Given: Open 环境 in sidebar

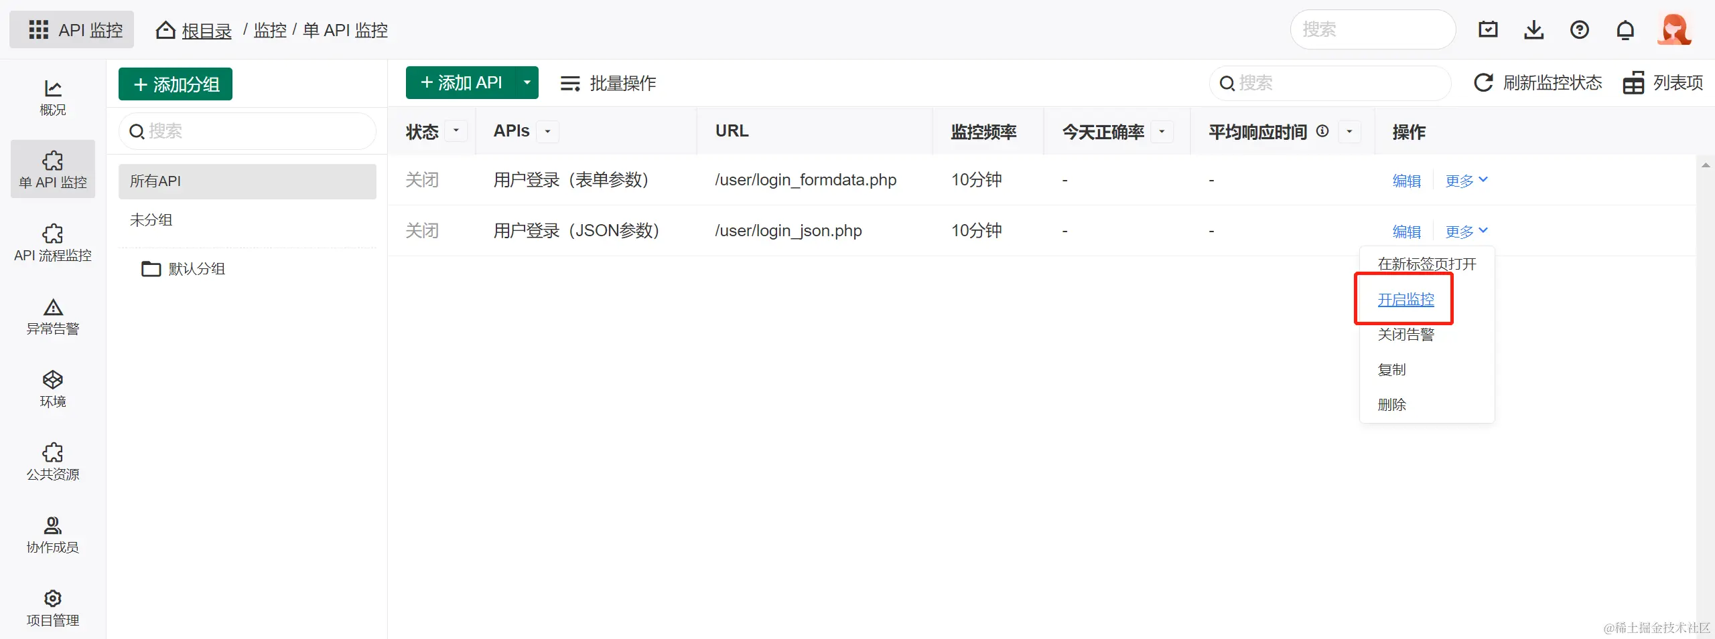Looking at the screenshot, I should pos(53,389).
